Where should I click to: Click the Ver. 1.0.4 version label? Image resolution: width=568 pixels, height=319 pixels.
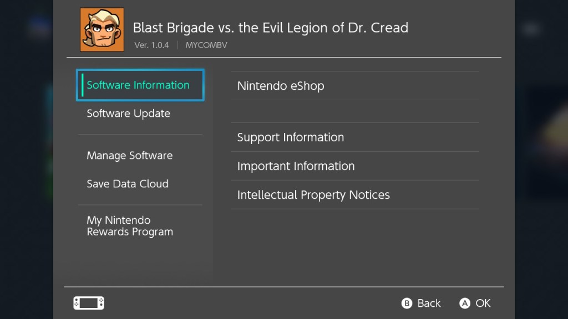151,45
